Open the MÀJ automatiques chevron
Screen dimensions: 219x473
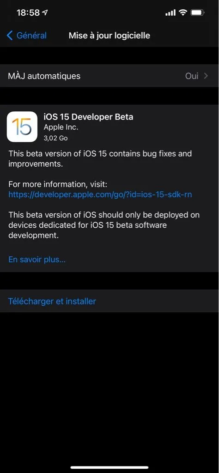pyautogui.click(x=206, y=76)
